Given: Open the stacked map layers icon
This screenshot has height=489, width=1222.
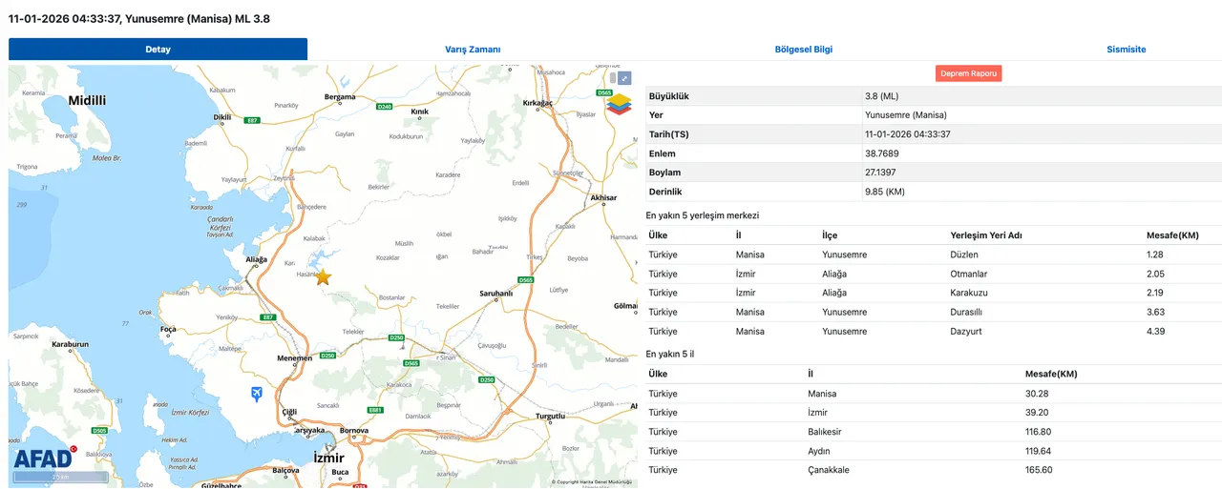Looking at the screenshot, I should [619, 104].
